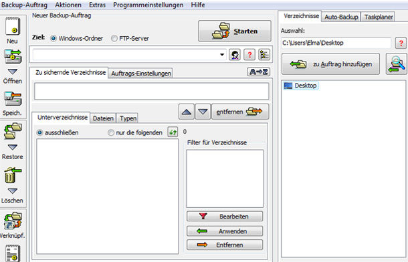Expand the Öffnen dropdown arrow

click(x=13, y=72)
